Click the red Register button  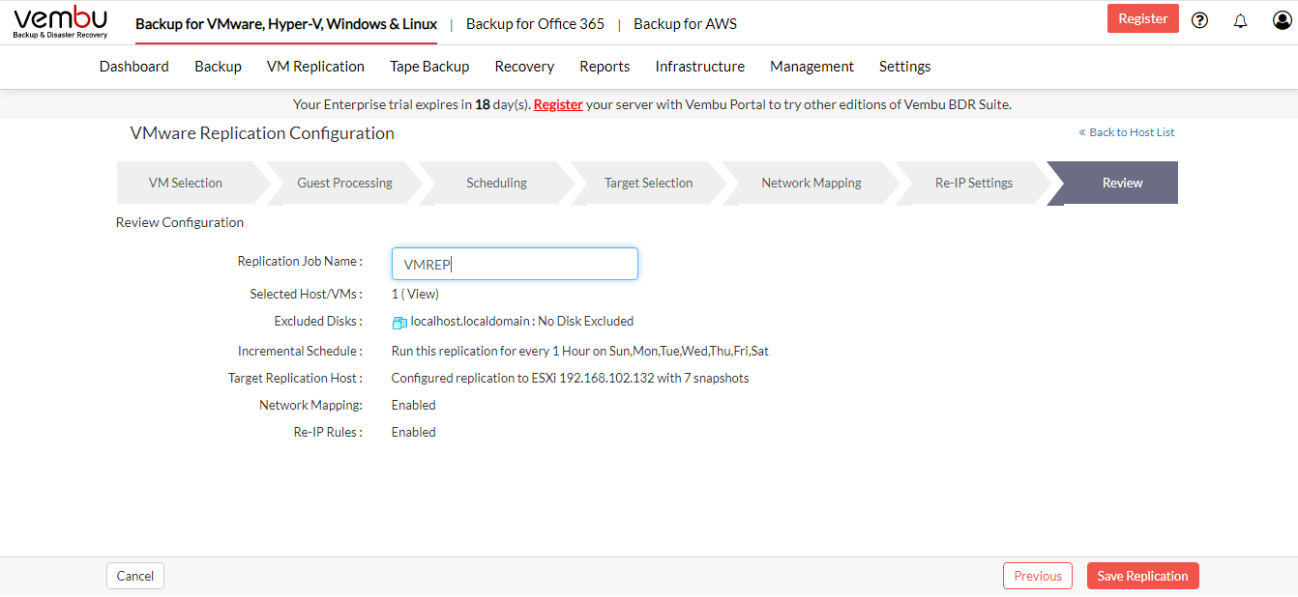[x=1142, y=18]
